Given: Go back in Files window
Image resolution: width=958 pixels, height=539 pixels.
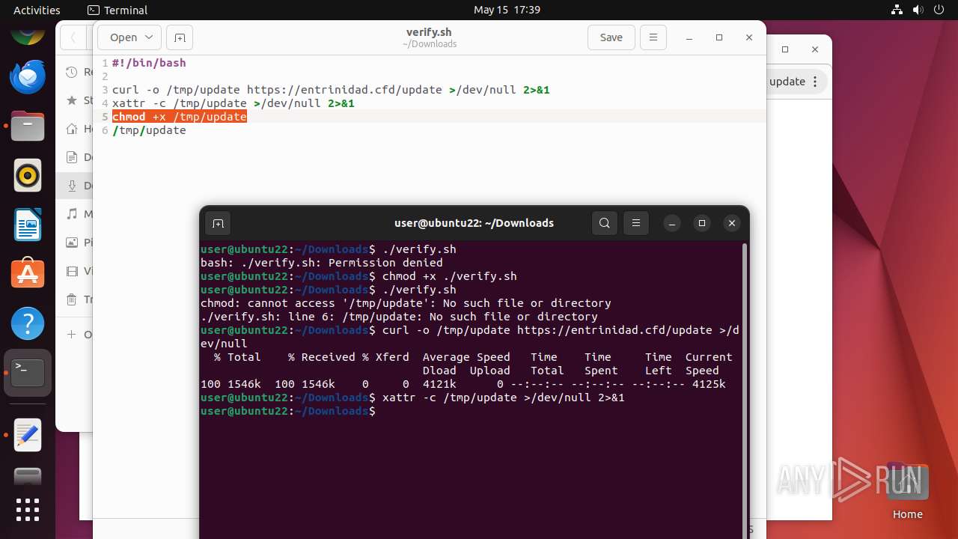Looking at the screenshot, I should coord(73,37).
